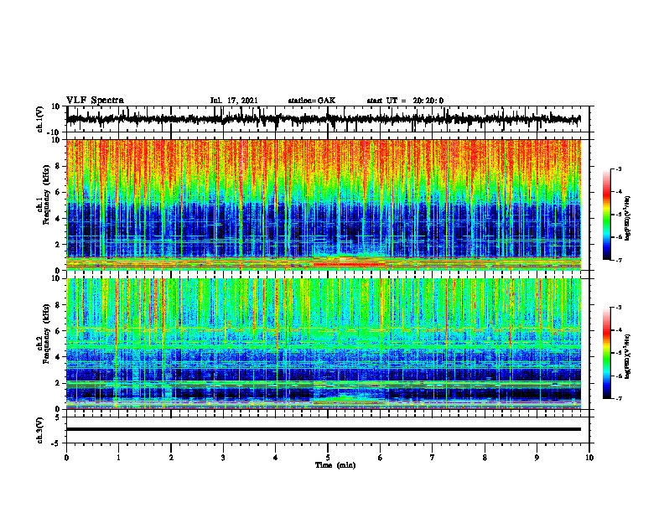Click the "2" kHz tick of ch.2 spectrogram
Viewport: 664px width, 513px height.
(58, 383)
